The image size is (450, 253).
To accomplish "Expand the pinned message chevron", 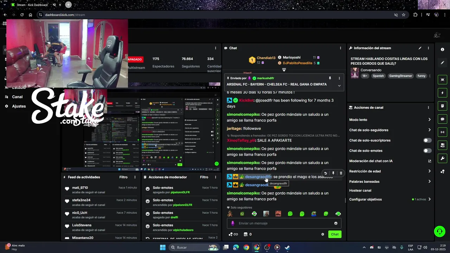I will point(339,86).
